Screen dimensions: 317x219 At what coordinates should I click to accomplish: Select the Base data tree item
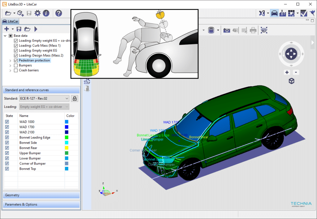point(20,36)
